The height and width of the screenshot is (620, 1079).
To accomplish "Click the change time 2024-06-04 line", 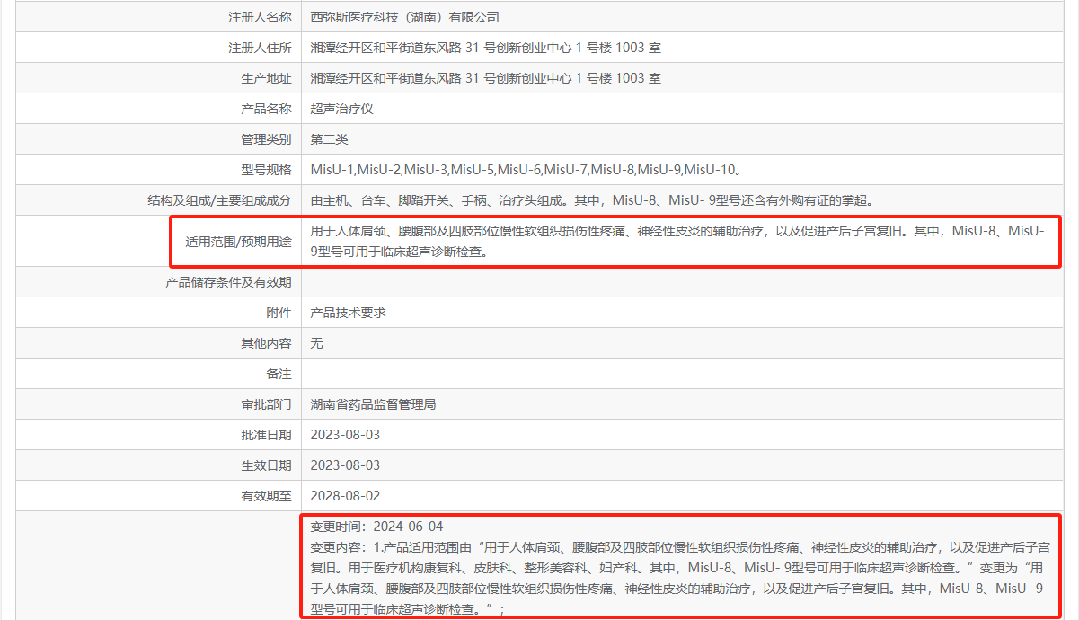I will coord(376,527).
